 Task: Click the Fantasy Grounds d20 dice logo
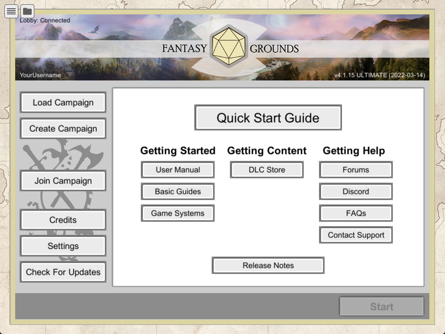[x=229, y=46]
